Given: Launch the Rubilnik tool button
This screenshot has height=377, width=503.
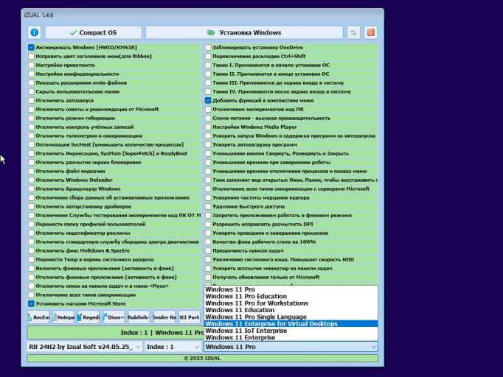Looking at the screenshot, I should [x=139, y=317].
